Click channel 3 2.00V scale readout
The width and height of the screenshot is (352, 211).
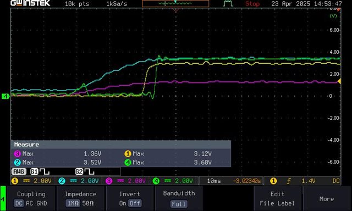137,181
